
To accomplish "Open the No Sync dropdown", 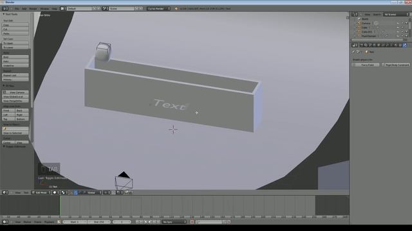I will click(x=174, y=222).
